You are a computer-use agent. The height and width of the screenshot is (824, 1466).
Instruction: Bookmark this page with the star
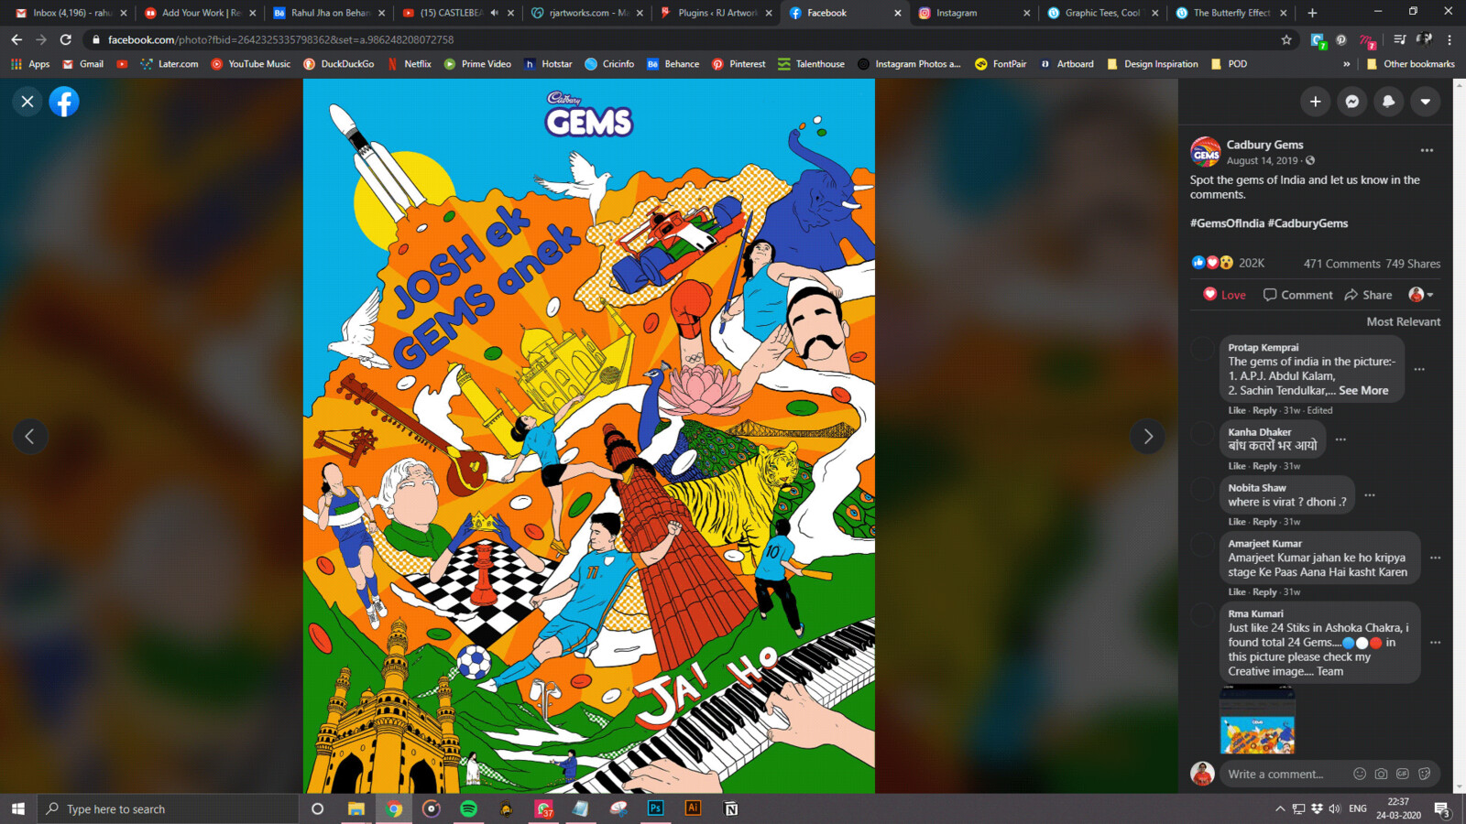(1286, 39)
